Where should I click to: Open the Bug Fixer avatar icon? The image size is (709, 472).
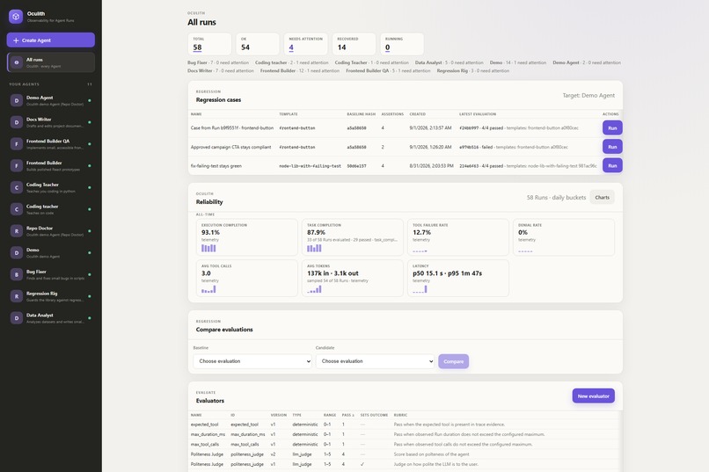[17, 274]
